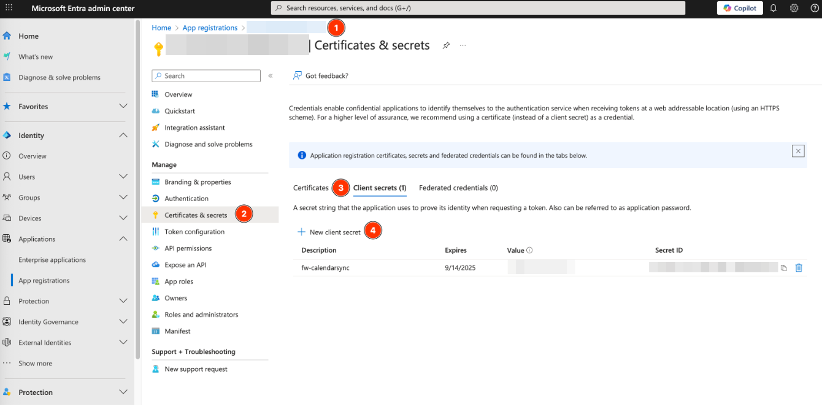
Task: Expand Identity Governance submenu
Action: tap(123, 322)
